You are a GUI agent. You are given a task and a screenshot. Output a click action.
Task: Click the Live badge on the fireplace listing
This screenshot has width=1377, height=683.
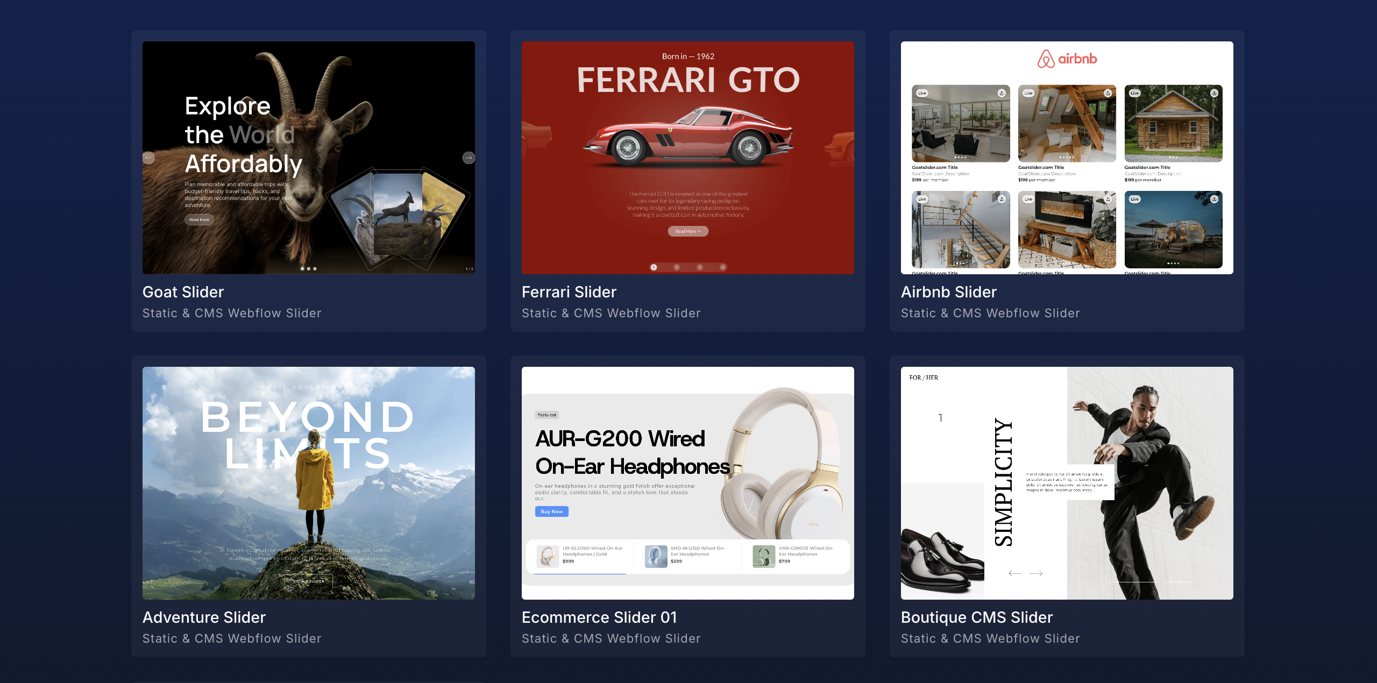tap(1028, 199)
